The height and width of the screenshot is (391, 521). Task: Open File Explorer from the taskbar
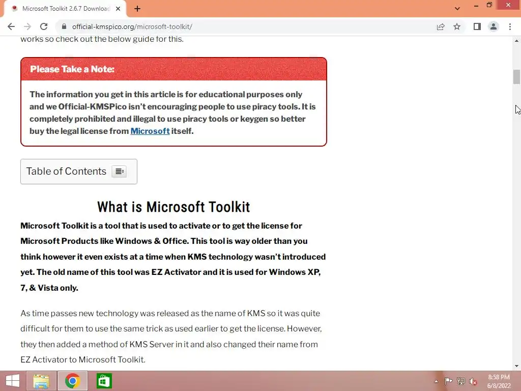click(x=41, y=381)
